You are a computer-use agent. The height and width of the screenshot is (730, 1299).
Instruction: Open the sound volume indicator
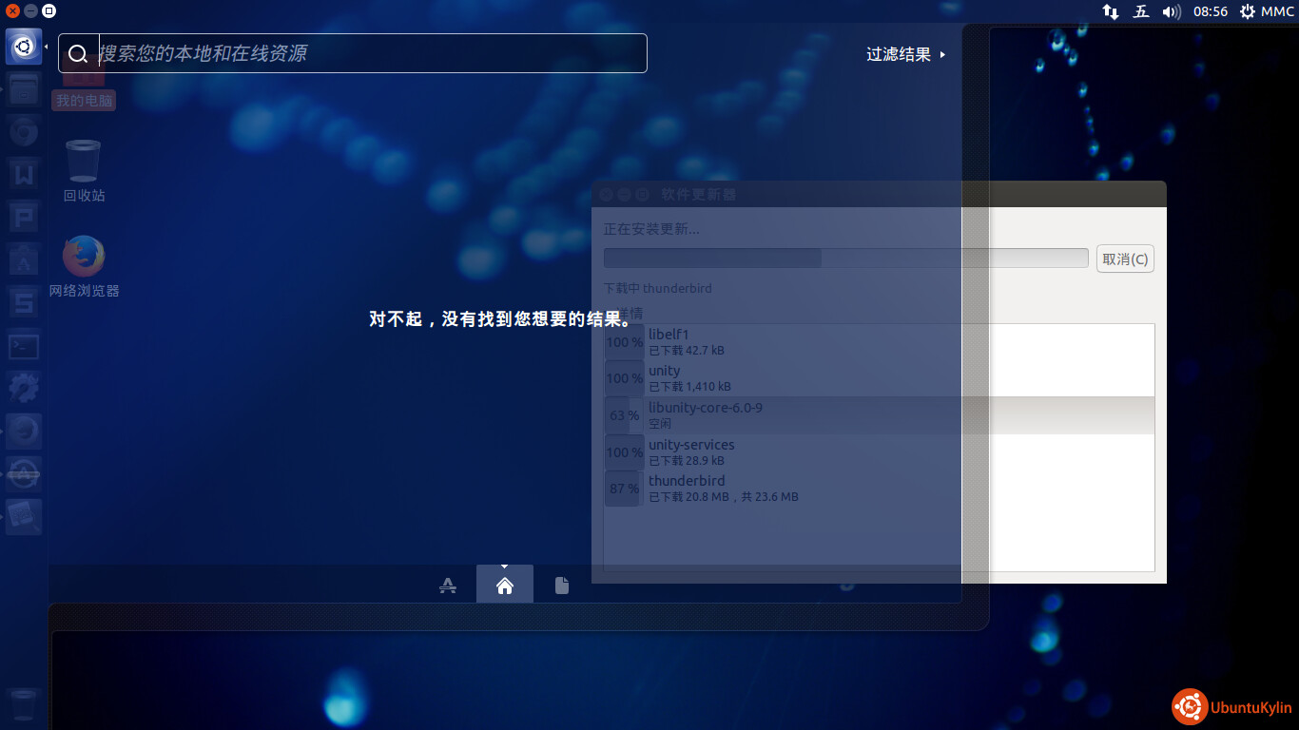(1172, 11)
